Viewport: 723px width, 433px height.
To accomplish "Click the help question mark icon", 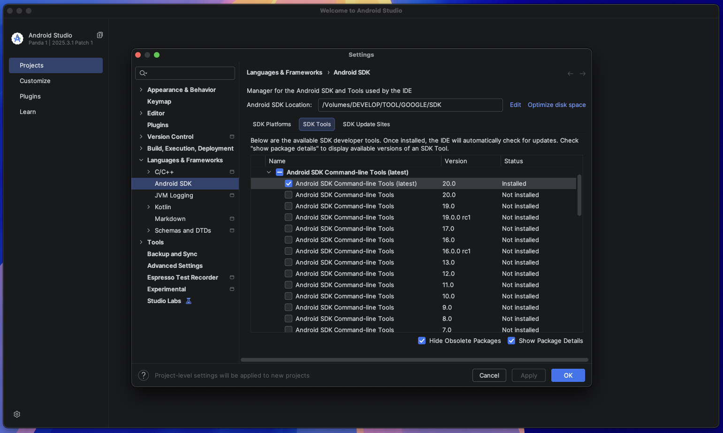I will [144, 375].
